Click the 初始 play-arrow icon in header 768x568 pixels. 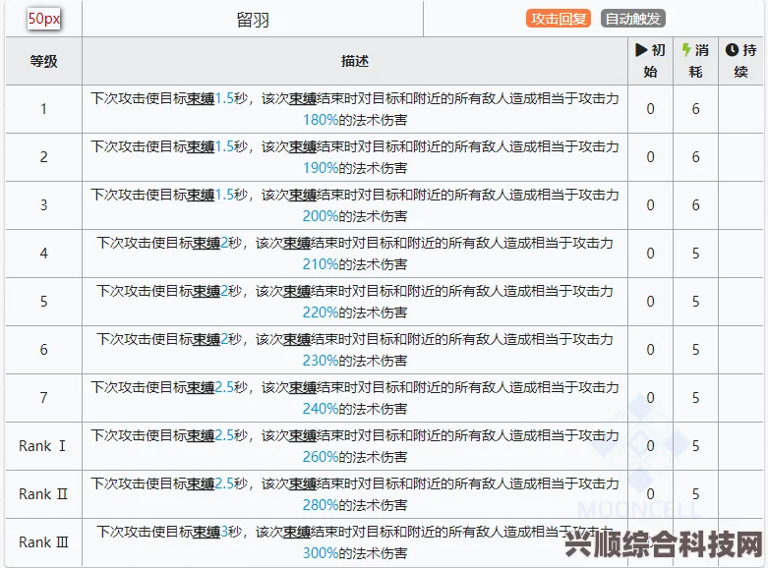[x=641, y=50]
